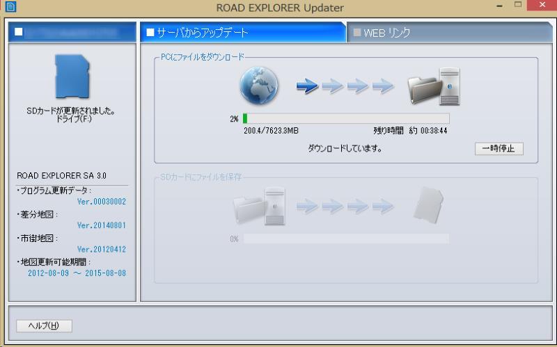Click the 2% download percentage label

pos(234,119)
